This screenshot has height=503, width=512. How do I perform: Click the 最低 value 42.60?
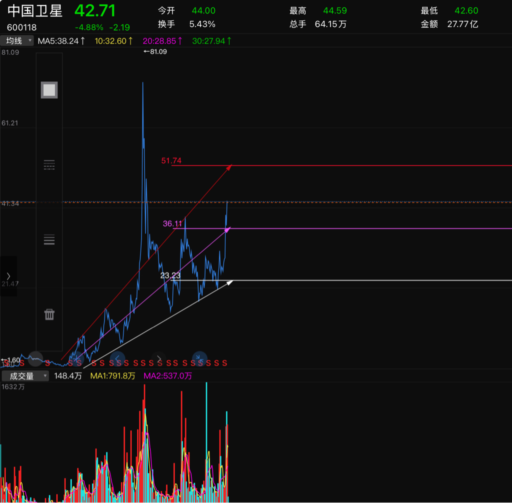click(466, 11)
